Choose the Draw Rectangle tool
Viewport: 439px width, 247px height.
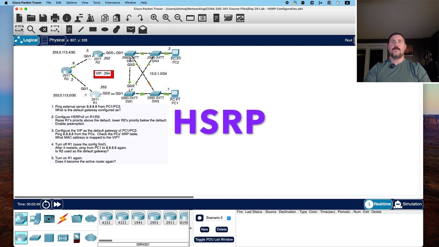[x=93, y=30]
